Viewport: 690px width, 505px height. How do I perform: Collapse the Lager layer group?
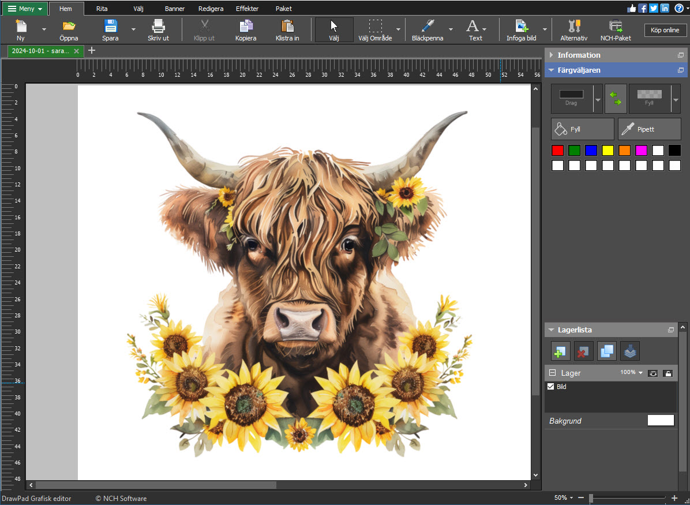point(552,373)
